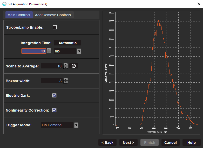The height and width of the screenshot is (148, 203).
Task: Switch to the Add/Remove Controls tab
Action: 53,15
